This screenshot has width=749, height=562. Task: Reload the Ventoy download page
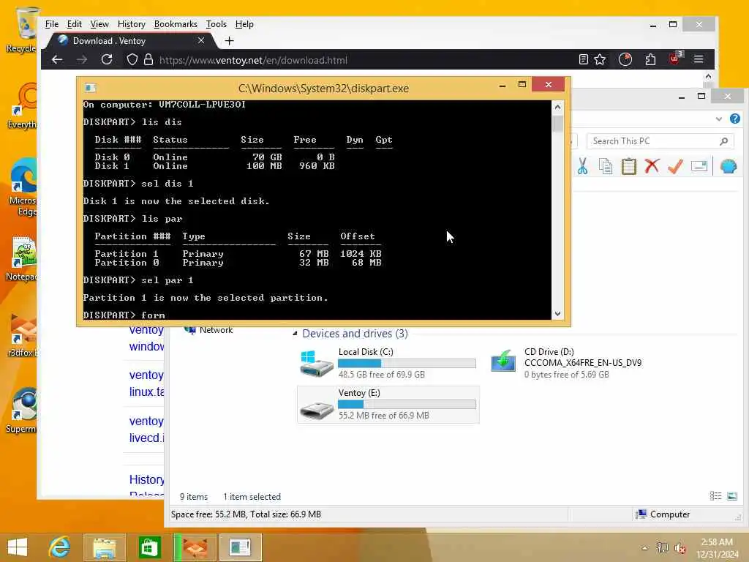point(107,60)
